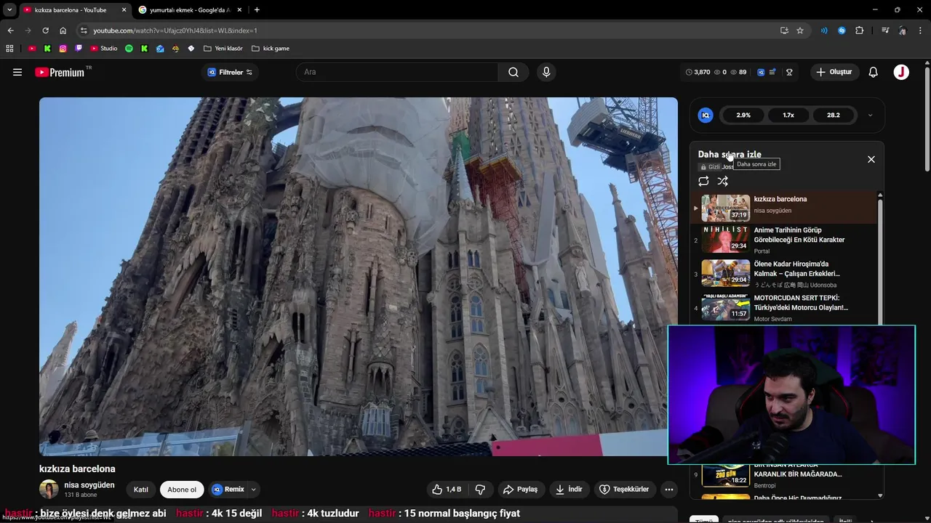Open the Chrome three-dot menu
This screenshot has height=523, width=931.
[921, 31]
